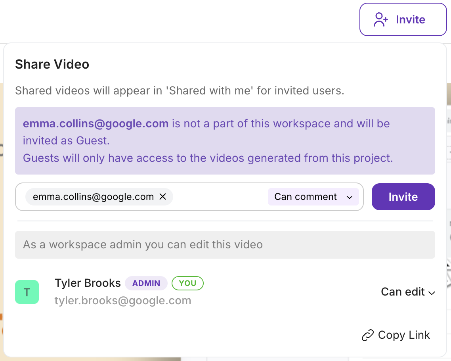Click the Copy Link text
The image size is (451, 361).
click(x=403, y=335)
